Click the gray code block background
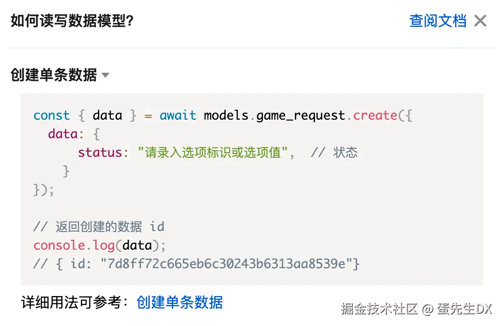This screenshot has width=502, height=326. pos(413,206)
